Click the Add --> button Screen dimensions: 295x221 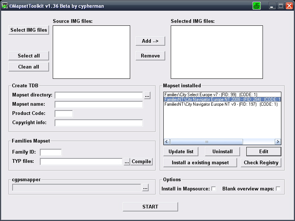click(x=150, y=41)
